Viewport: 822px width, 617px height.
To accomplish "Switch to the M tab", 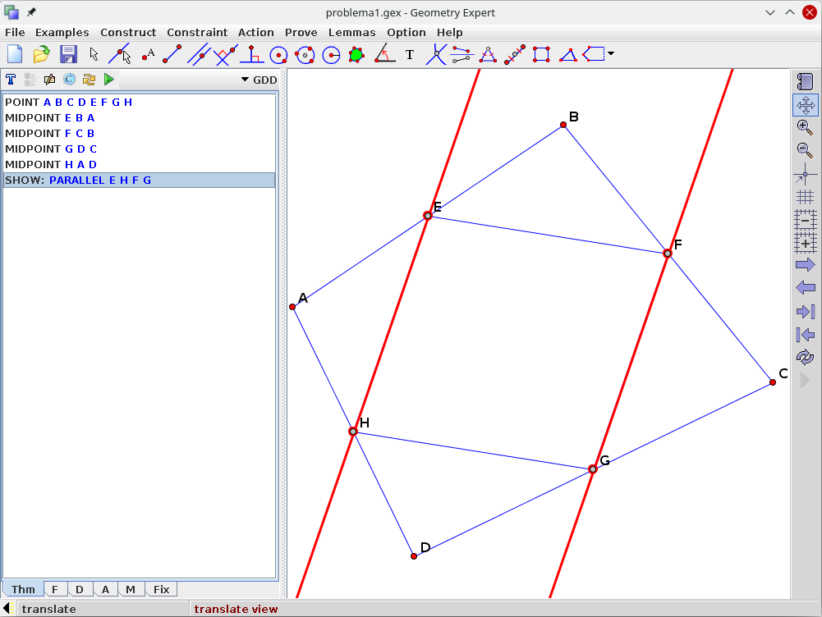I will point(131,589).
